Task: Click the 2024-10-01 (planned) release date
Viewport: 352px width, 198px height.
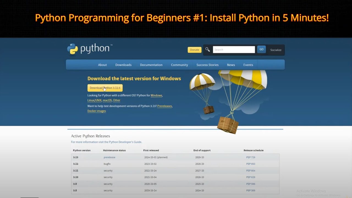Action: 156,157
